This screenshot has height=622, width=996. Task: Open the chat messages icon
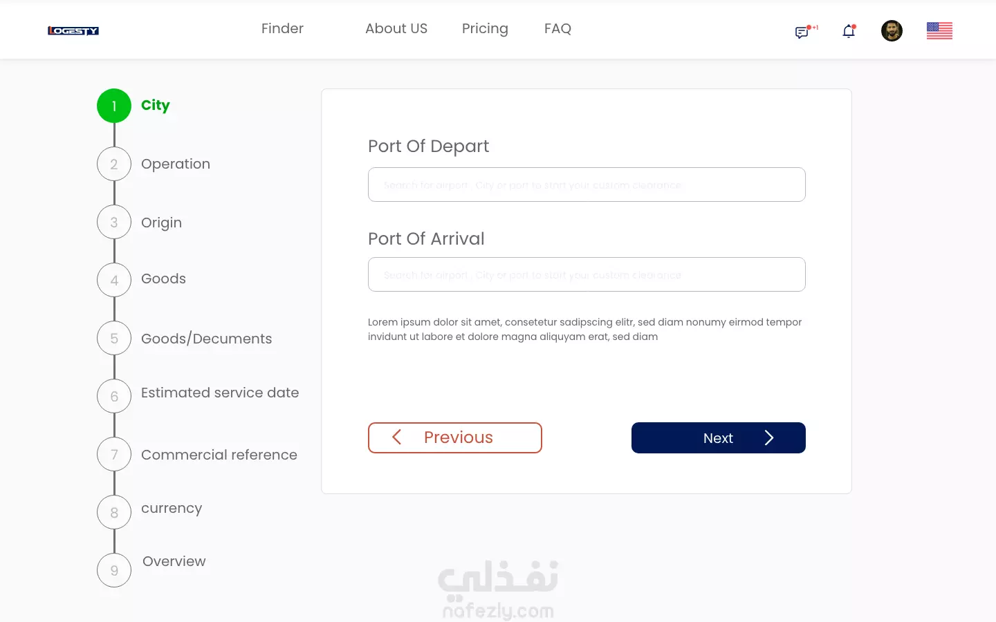coord(802,32)
